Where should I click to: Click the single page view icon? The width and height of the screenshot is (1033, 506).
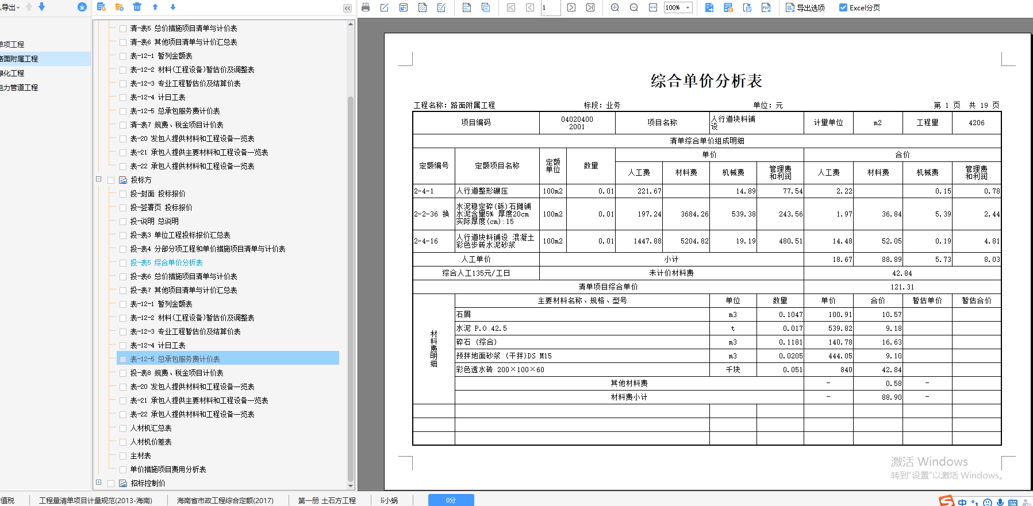(x=467, y=7)
